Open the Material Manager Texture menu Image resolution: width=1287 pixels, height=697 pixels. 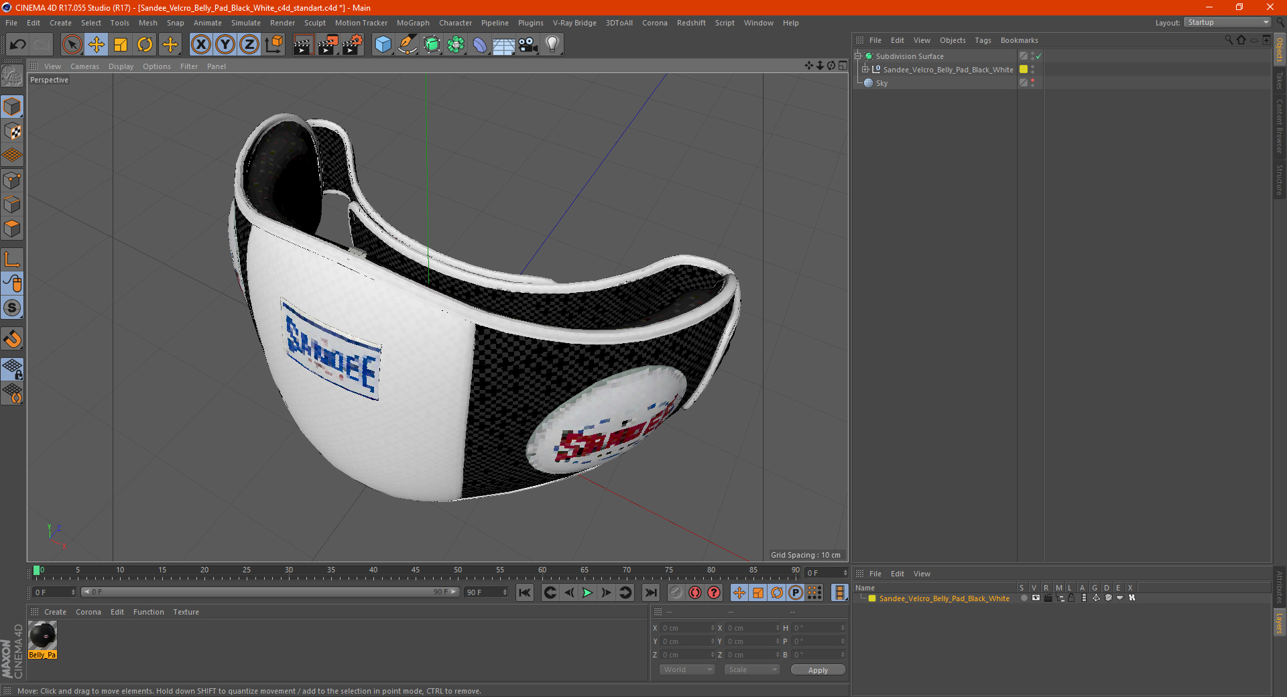pyautogui.click(x=186, y=612)
